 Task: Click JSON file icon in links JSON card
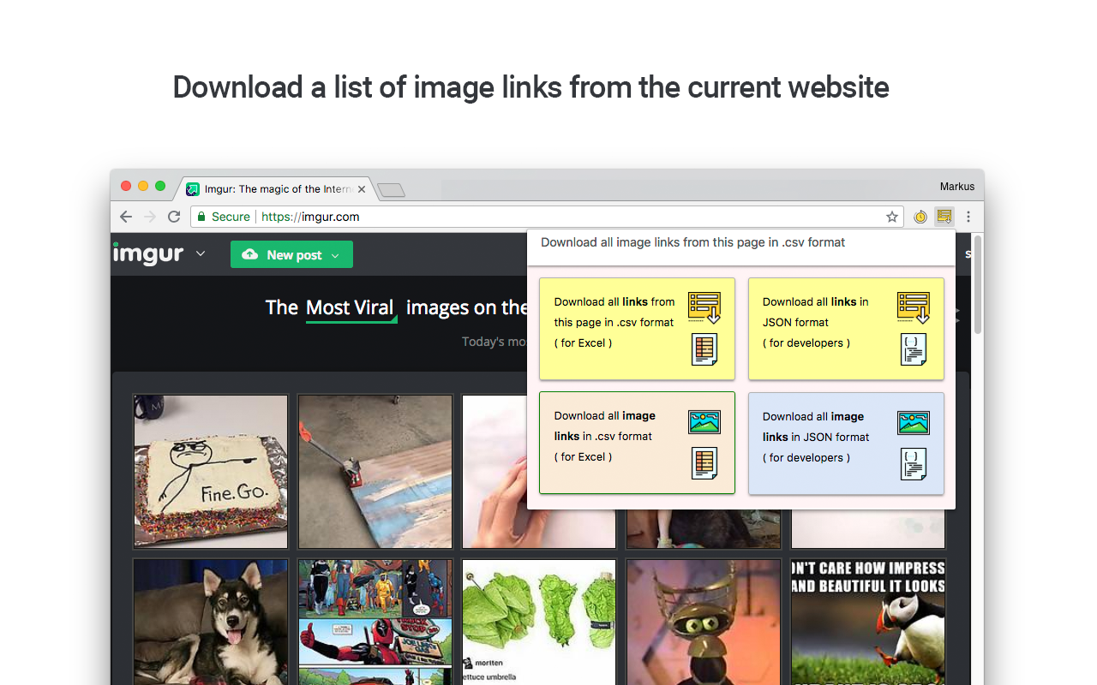click(914, 348)
